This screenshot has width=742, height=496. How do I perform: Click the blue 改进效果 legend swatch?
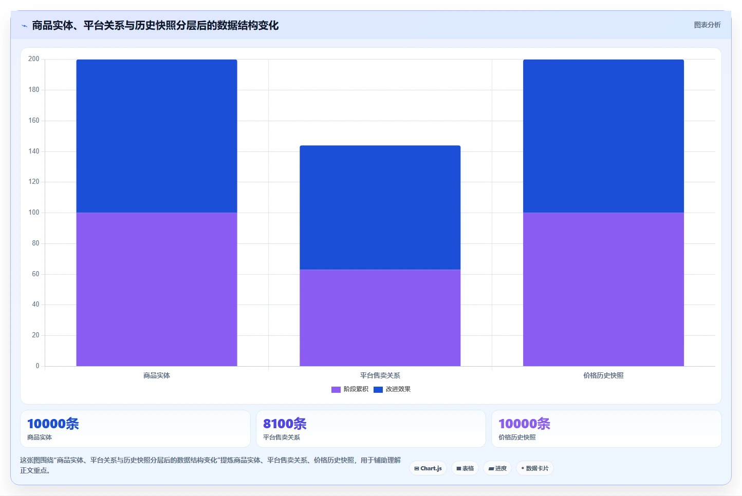click(378, 389)
